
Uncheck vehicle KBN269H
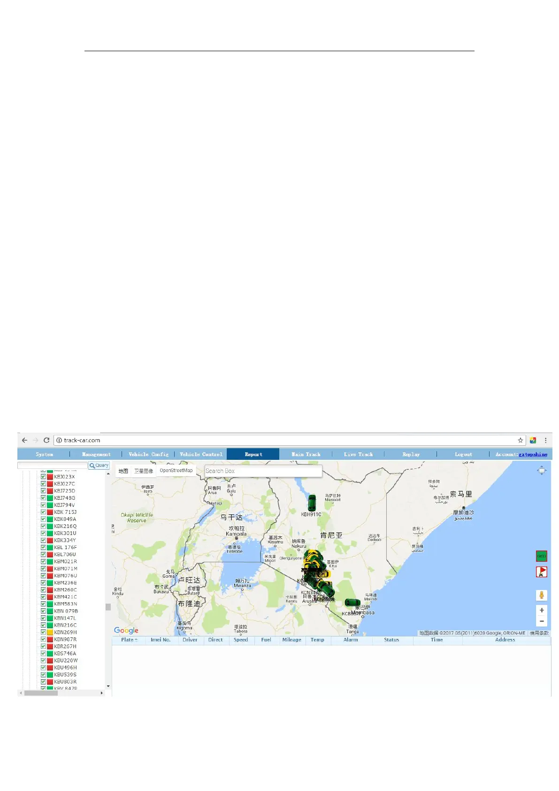[43, 632]
